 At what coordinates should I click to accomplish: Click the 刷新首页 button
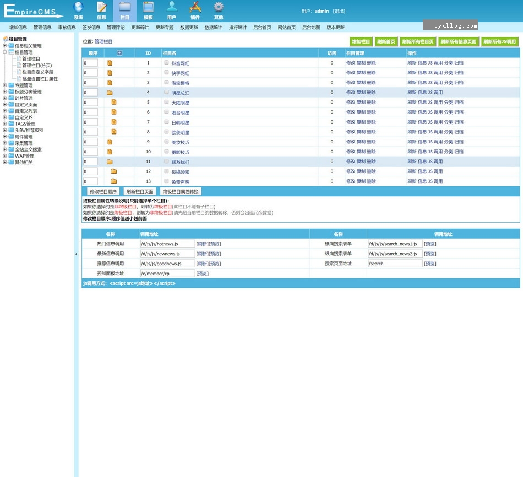coord(386,42)
